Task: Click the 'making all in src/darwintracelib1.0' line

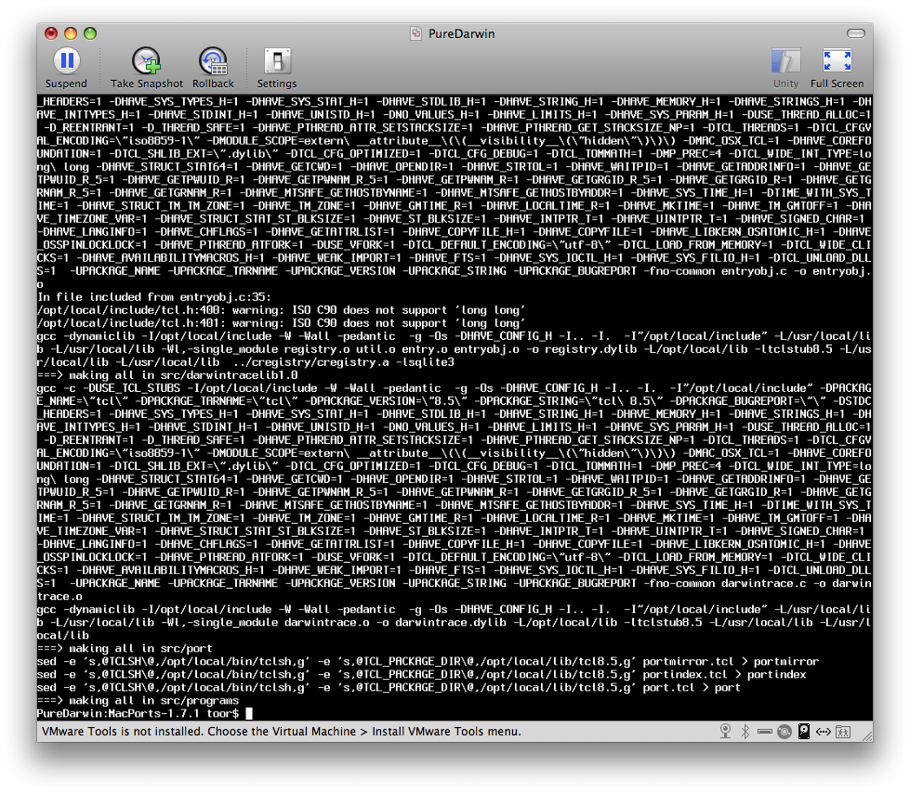Action: pos(167,375)
